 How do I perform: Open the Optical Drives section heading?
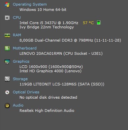tap(26, 92)
